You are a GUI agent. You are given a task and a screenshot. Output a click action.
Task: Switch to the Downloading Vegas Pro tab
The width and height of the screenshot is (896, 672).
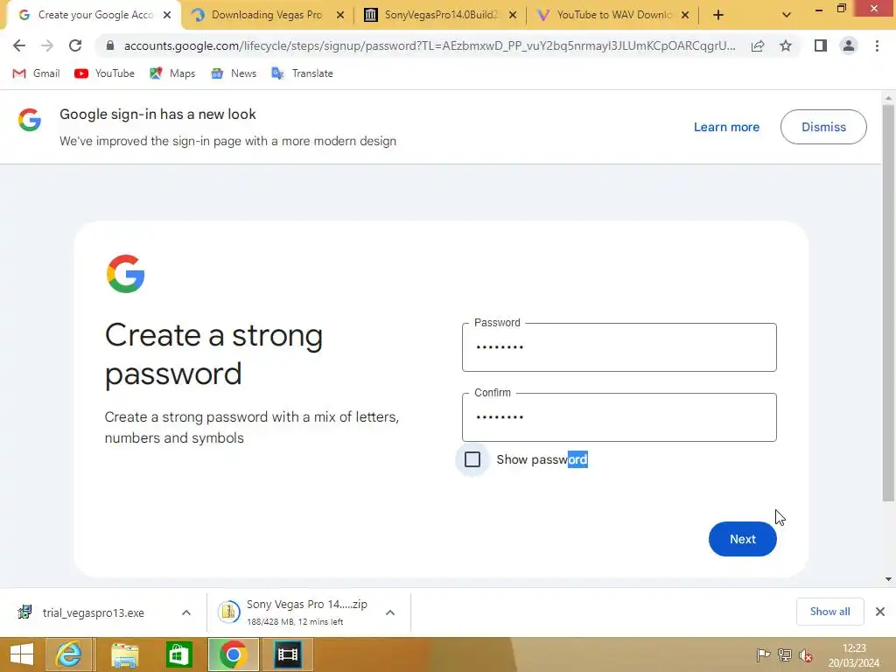(x=268, y=15)
